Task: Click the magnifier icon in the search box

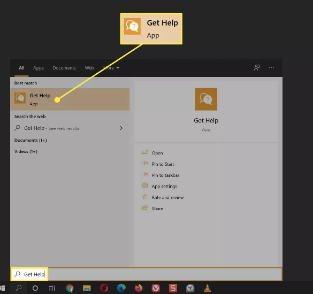Action: pos(18,274)
